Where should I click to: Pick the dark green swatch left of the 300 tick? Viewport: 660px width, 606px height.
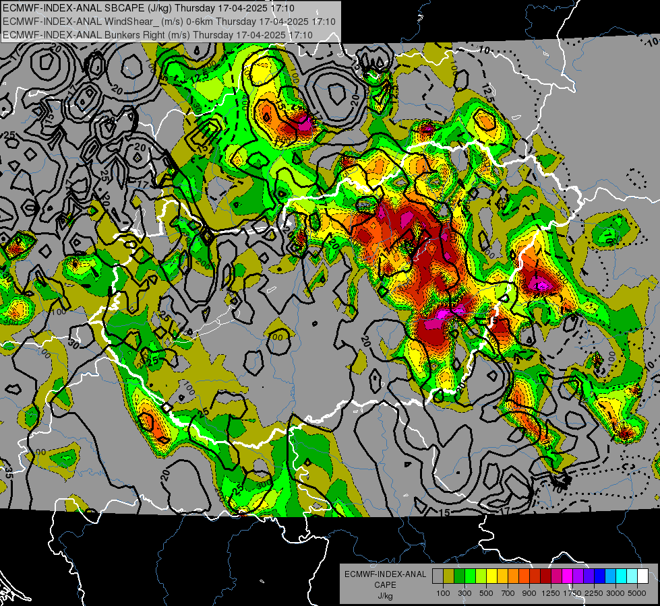click(459, 576)
